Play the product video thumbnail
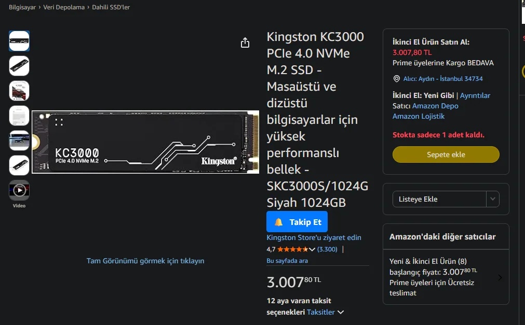This screenshot has width=525, height=325. [x=19, y=190]
